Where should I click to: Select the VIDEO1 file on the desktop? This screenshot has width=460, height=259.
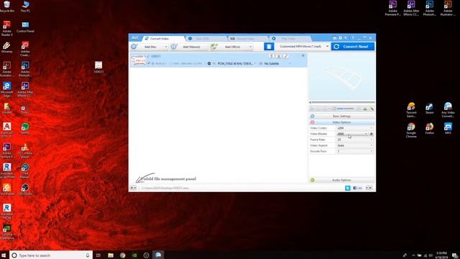pyautogui.click(x=98, y=67)
